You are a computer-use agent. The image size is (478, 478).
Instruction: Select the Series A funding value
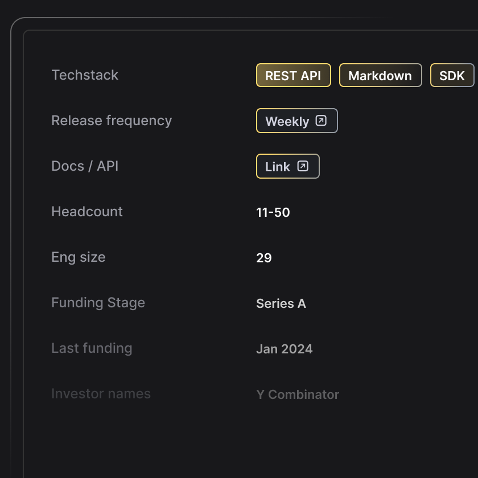click(281, 303)
